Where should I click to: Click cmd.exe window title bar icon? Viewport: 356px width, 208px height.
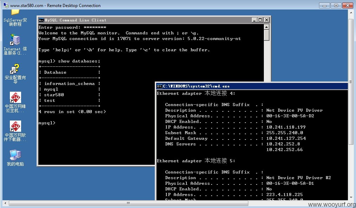point(159,86)
